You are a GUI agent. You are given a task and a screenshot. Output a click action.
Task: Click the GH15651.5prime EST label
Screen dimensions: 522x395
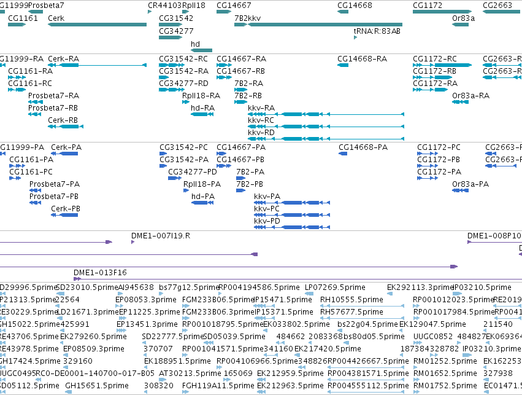pos(97,386)
